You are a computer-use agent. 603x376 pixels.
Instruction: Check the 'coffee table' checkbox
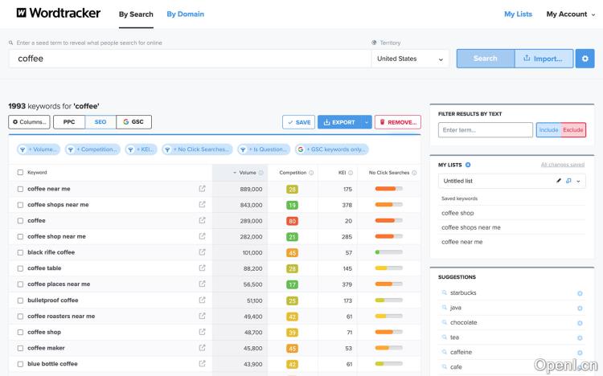20,268
